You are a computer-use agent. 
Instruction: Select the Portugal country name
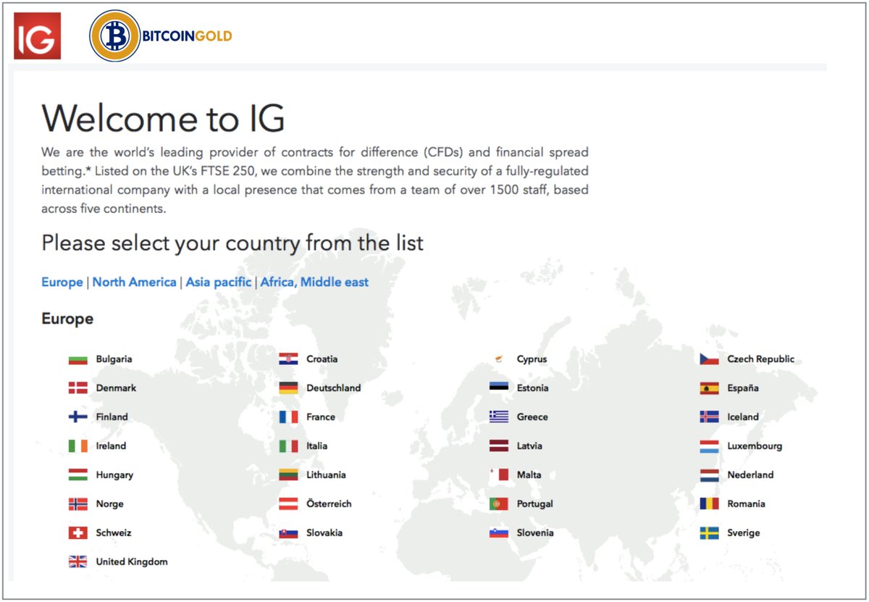click(535, 504)
